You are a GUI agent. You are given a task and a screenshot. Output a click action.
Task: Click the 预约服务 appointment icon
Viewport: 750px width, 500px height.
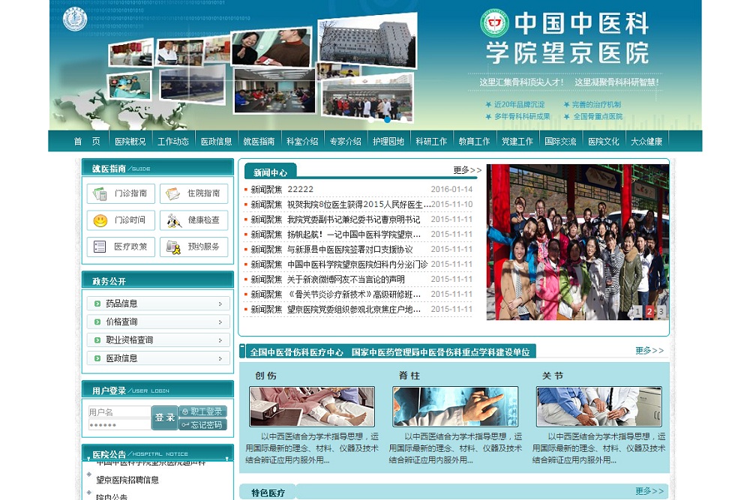click(x=173, y=247)
